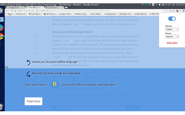Open the 'Full Natural' bookmark
The image size is (185, 115).
click(x=35, y=14)
